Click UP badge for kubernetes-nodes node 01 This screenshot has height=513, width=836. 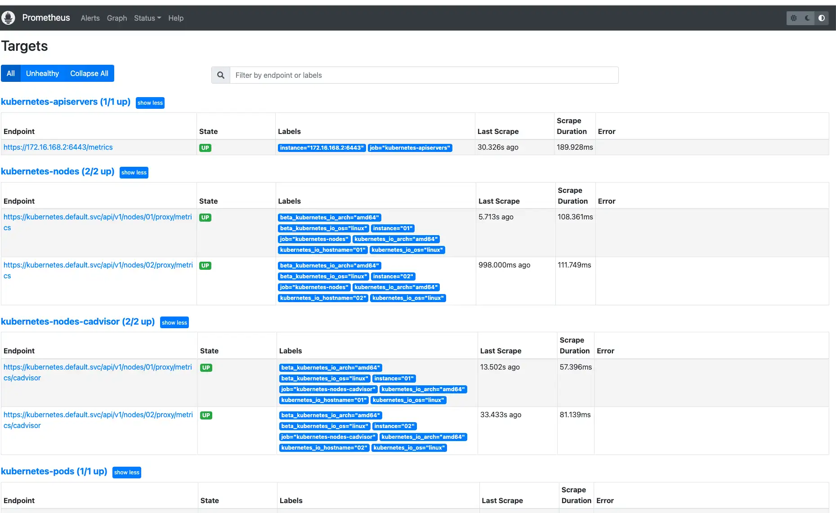205,218
